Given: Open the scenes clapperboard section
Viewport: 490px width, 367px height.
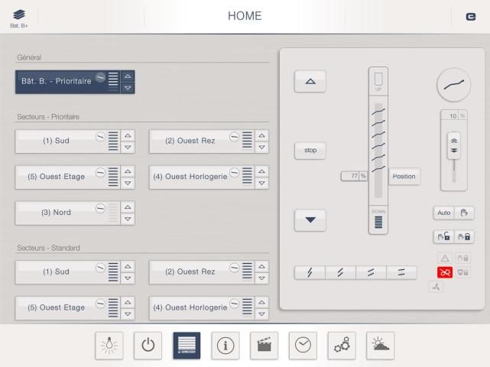Looking at the screenshot, I should pos(264,346).
